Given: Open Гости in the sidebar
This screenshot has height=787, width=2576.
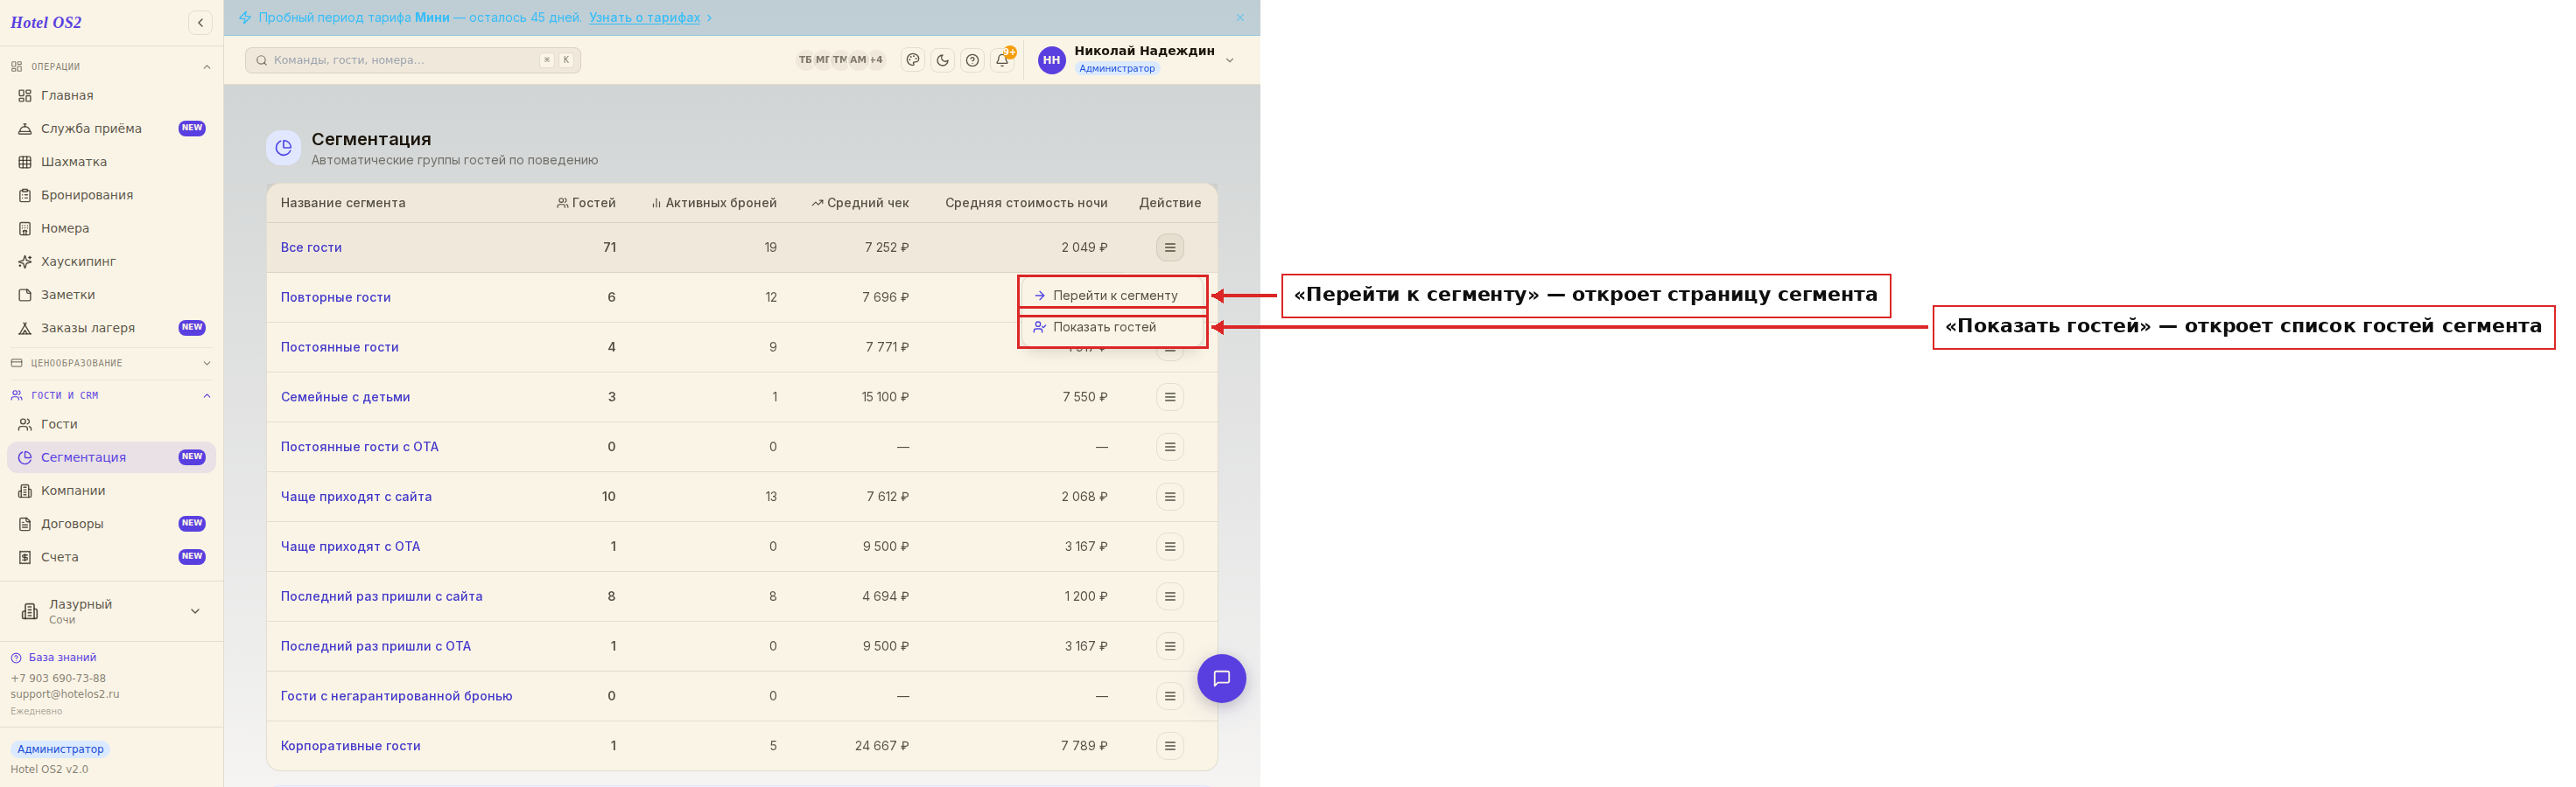Looking at the screenshot, I should pos(111,423).
